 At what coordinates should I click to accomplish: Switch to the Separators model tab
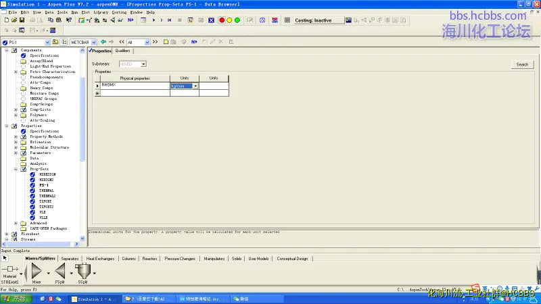[70, 259]
